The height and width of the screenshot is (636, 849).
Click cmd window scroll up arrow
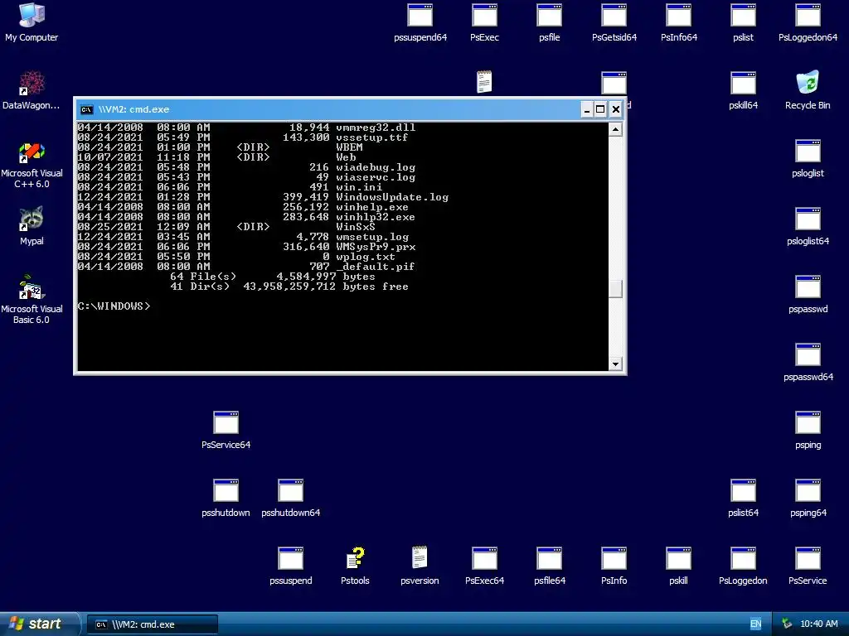615,128
